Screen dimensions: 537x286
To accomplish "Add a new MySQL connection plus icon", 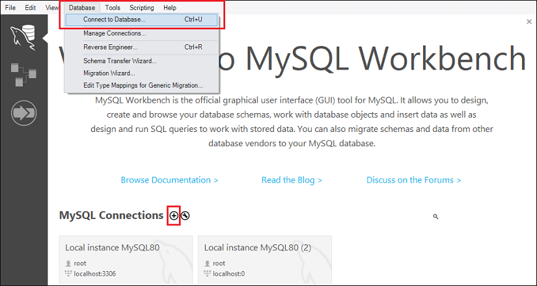I will (x=174, y=216).
